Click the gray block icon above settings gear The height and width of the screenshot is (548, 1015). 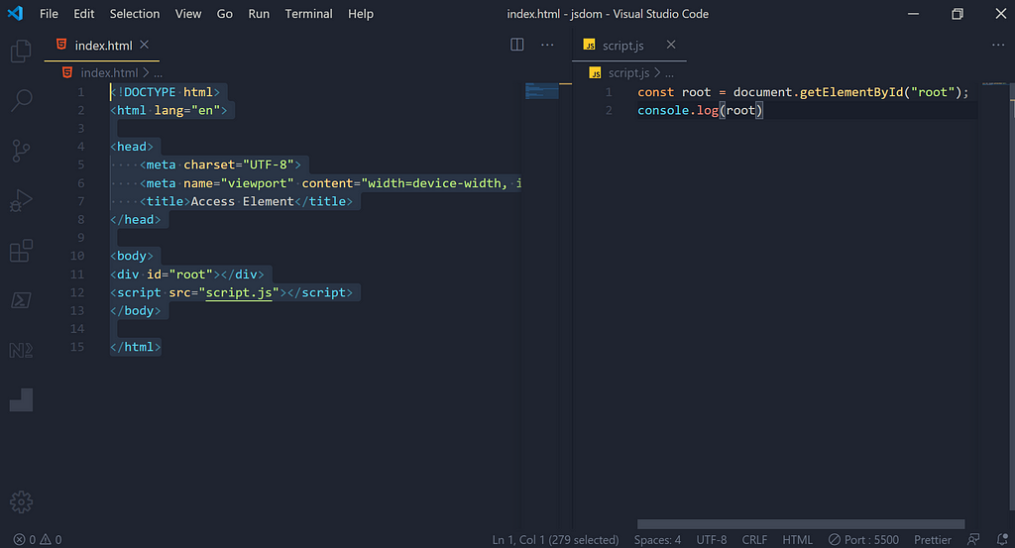click(21, 399)
